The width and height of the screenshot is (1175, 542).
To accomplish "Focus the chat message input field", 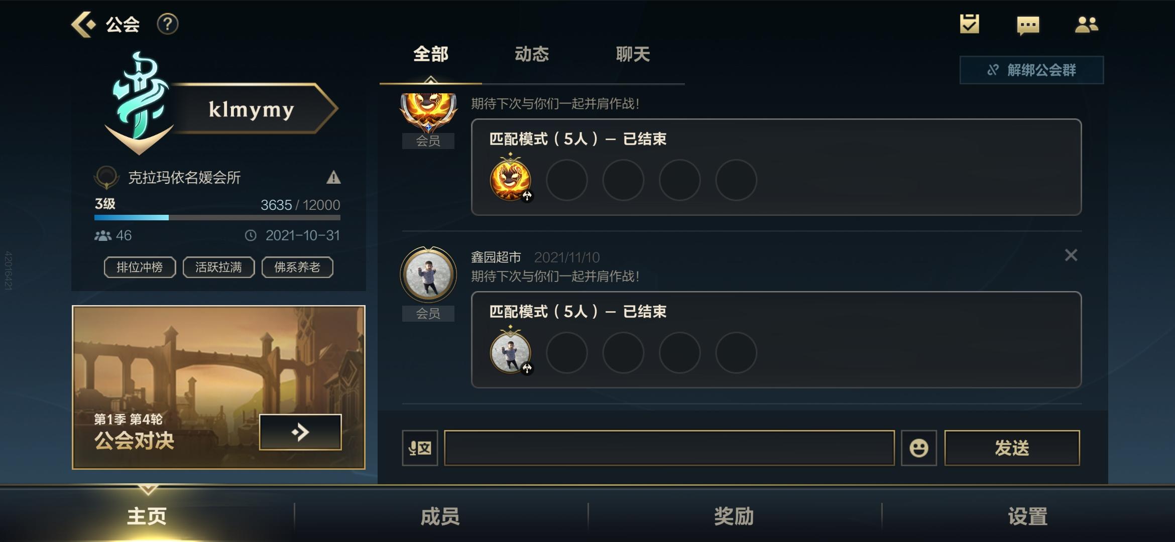I will coord(669,448).
